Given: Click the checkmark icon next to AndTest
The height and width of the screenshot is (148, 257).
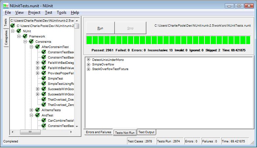Looking at the screenshot, I should [x=37, y=115].
